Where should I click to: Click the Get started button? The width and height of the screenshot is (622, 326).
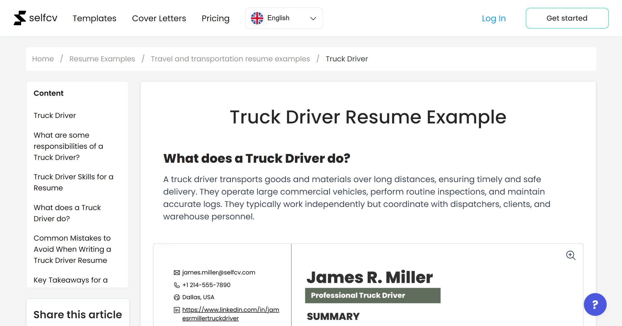coord(567,18)
